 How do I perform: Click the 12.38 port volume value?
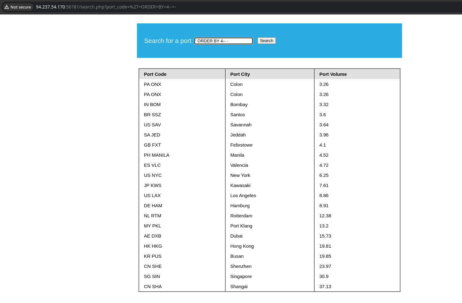click(x=325, y=216)
